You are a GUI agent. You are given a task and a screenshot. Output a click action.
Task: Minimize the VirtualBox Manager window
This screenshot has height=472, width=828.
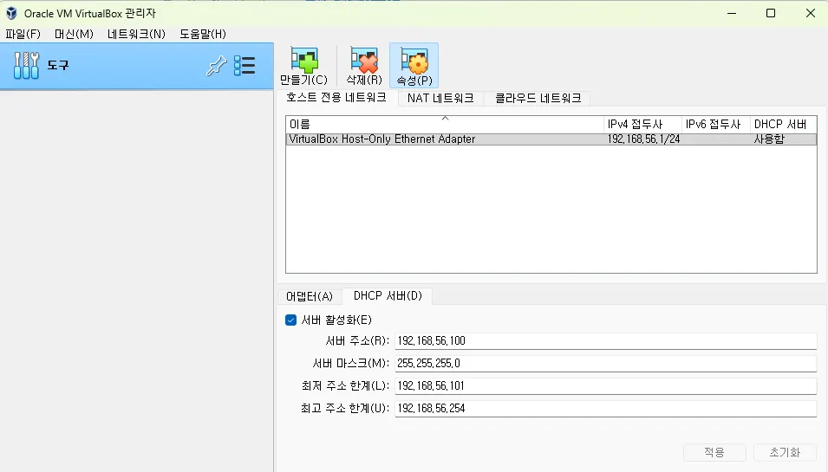(732, 13)
